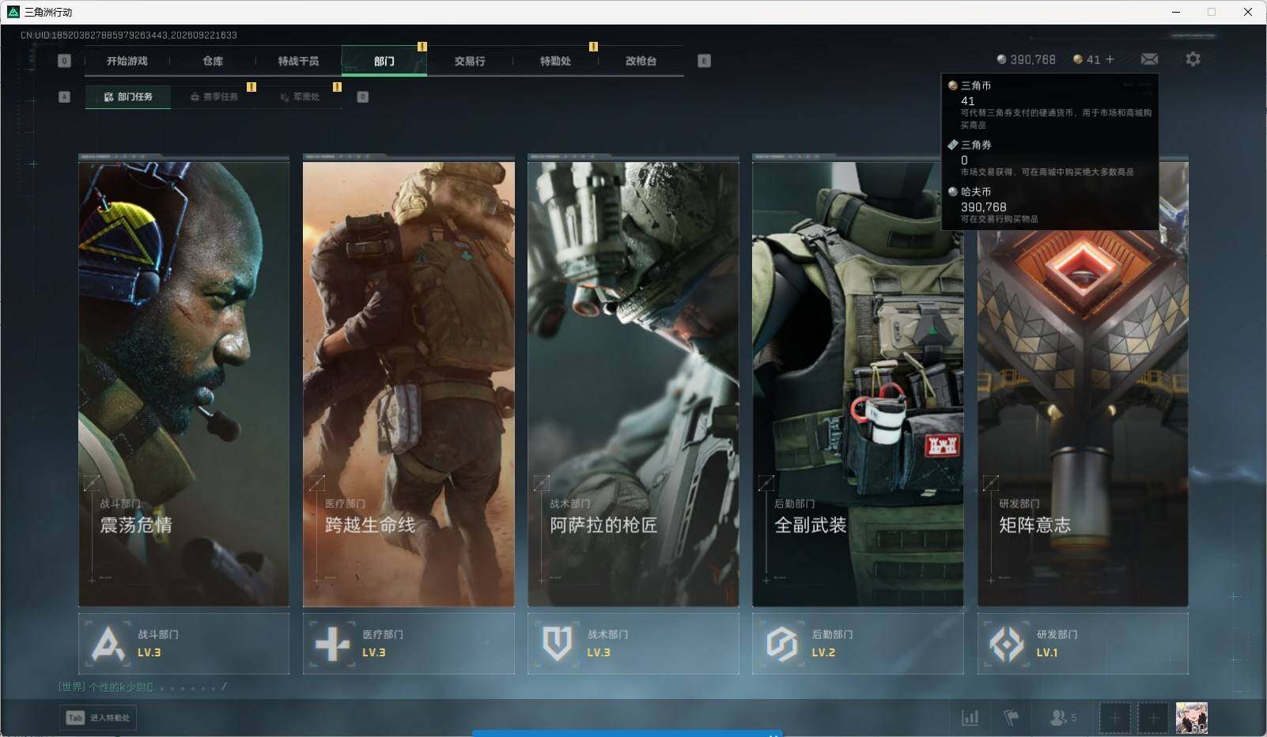Open the 仓库 tab

[213, 61]
